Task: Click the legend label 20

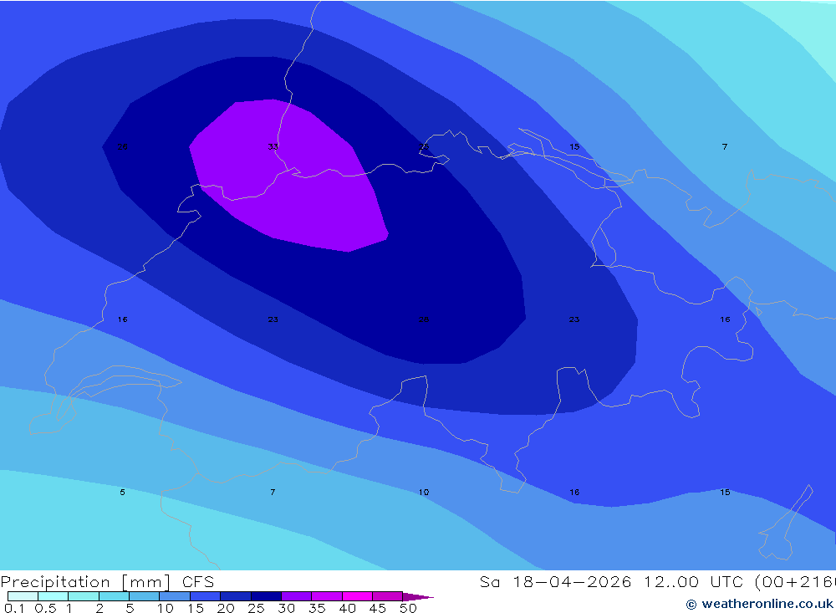Action: click(x=226, y=608)
